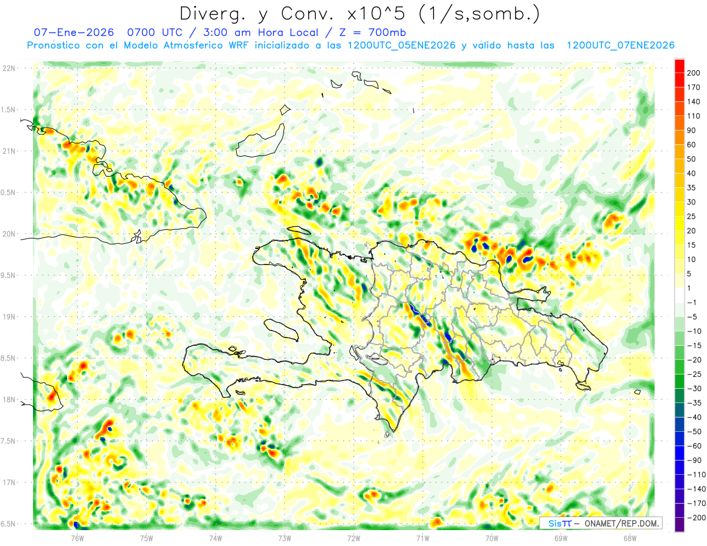This screenshot has width=707, height=546.
Task: Click the '30' colorbar value
Action: pyautogui.click(x=692, y=202)
